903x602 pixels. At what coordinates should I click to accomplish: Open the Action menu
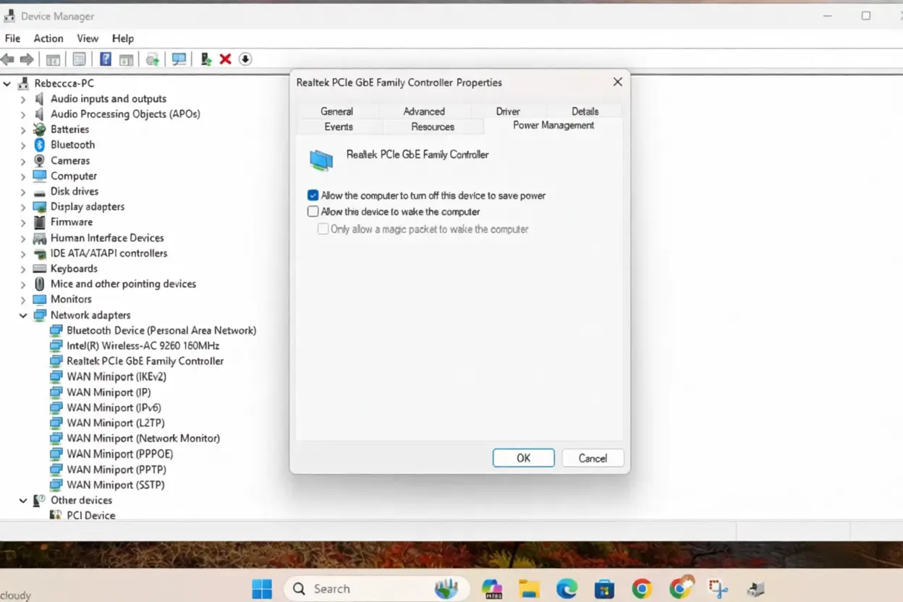[x=48, y=38]
